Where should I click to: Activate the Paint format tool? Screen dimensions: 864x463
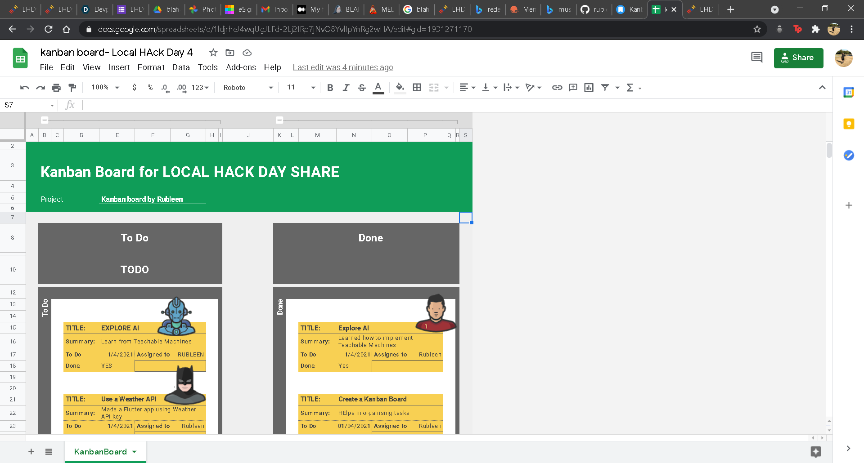(x=72, y=88)
